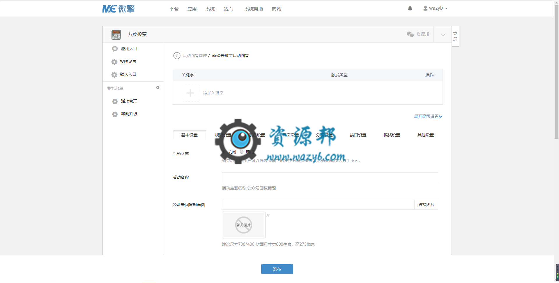This screenshot has width=559, height=283.
Task: Switch to the 基本设置 tab
Action: point(190,135)
